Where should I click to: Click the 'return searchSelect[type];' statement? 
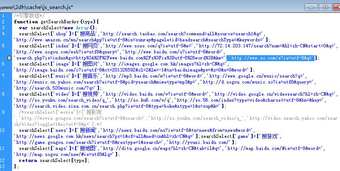click(54, 160)
